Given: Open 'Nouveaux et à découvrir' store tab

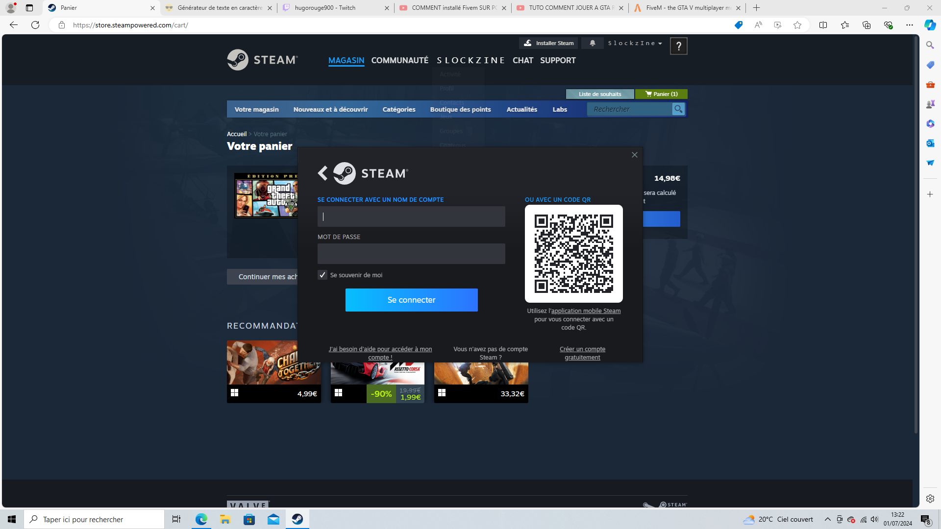Looking at the screenshot, I should [331, 109].
